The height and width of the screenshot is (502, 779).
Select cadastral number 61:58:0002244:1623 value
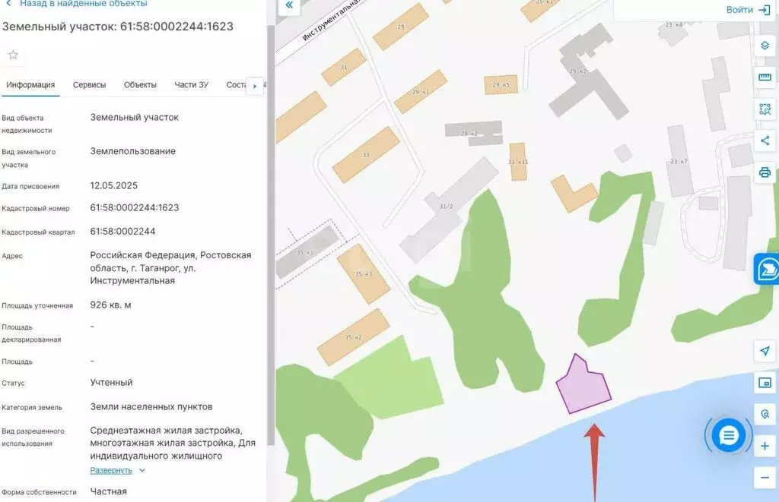coord(134,208)
